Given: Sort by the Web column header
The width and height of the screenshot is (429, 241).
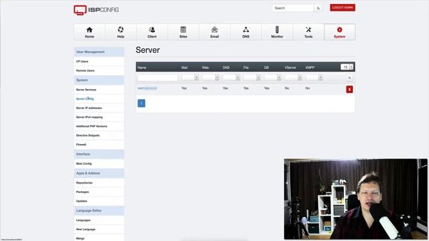Looking at the screenshot, I should [x=205, y=68].
